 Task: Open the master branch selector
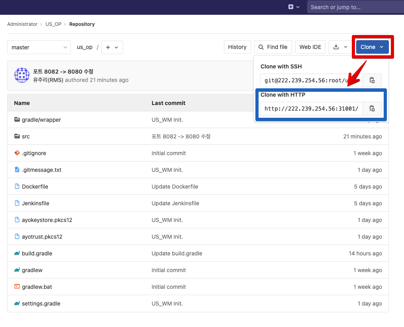click(39, 47)
